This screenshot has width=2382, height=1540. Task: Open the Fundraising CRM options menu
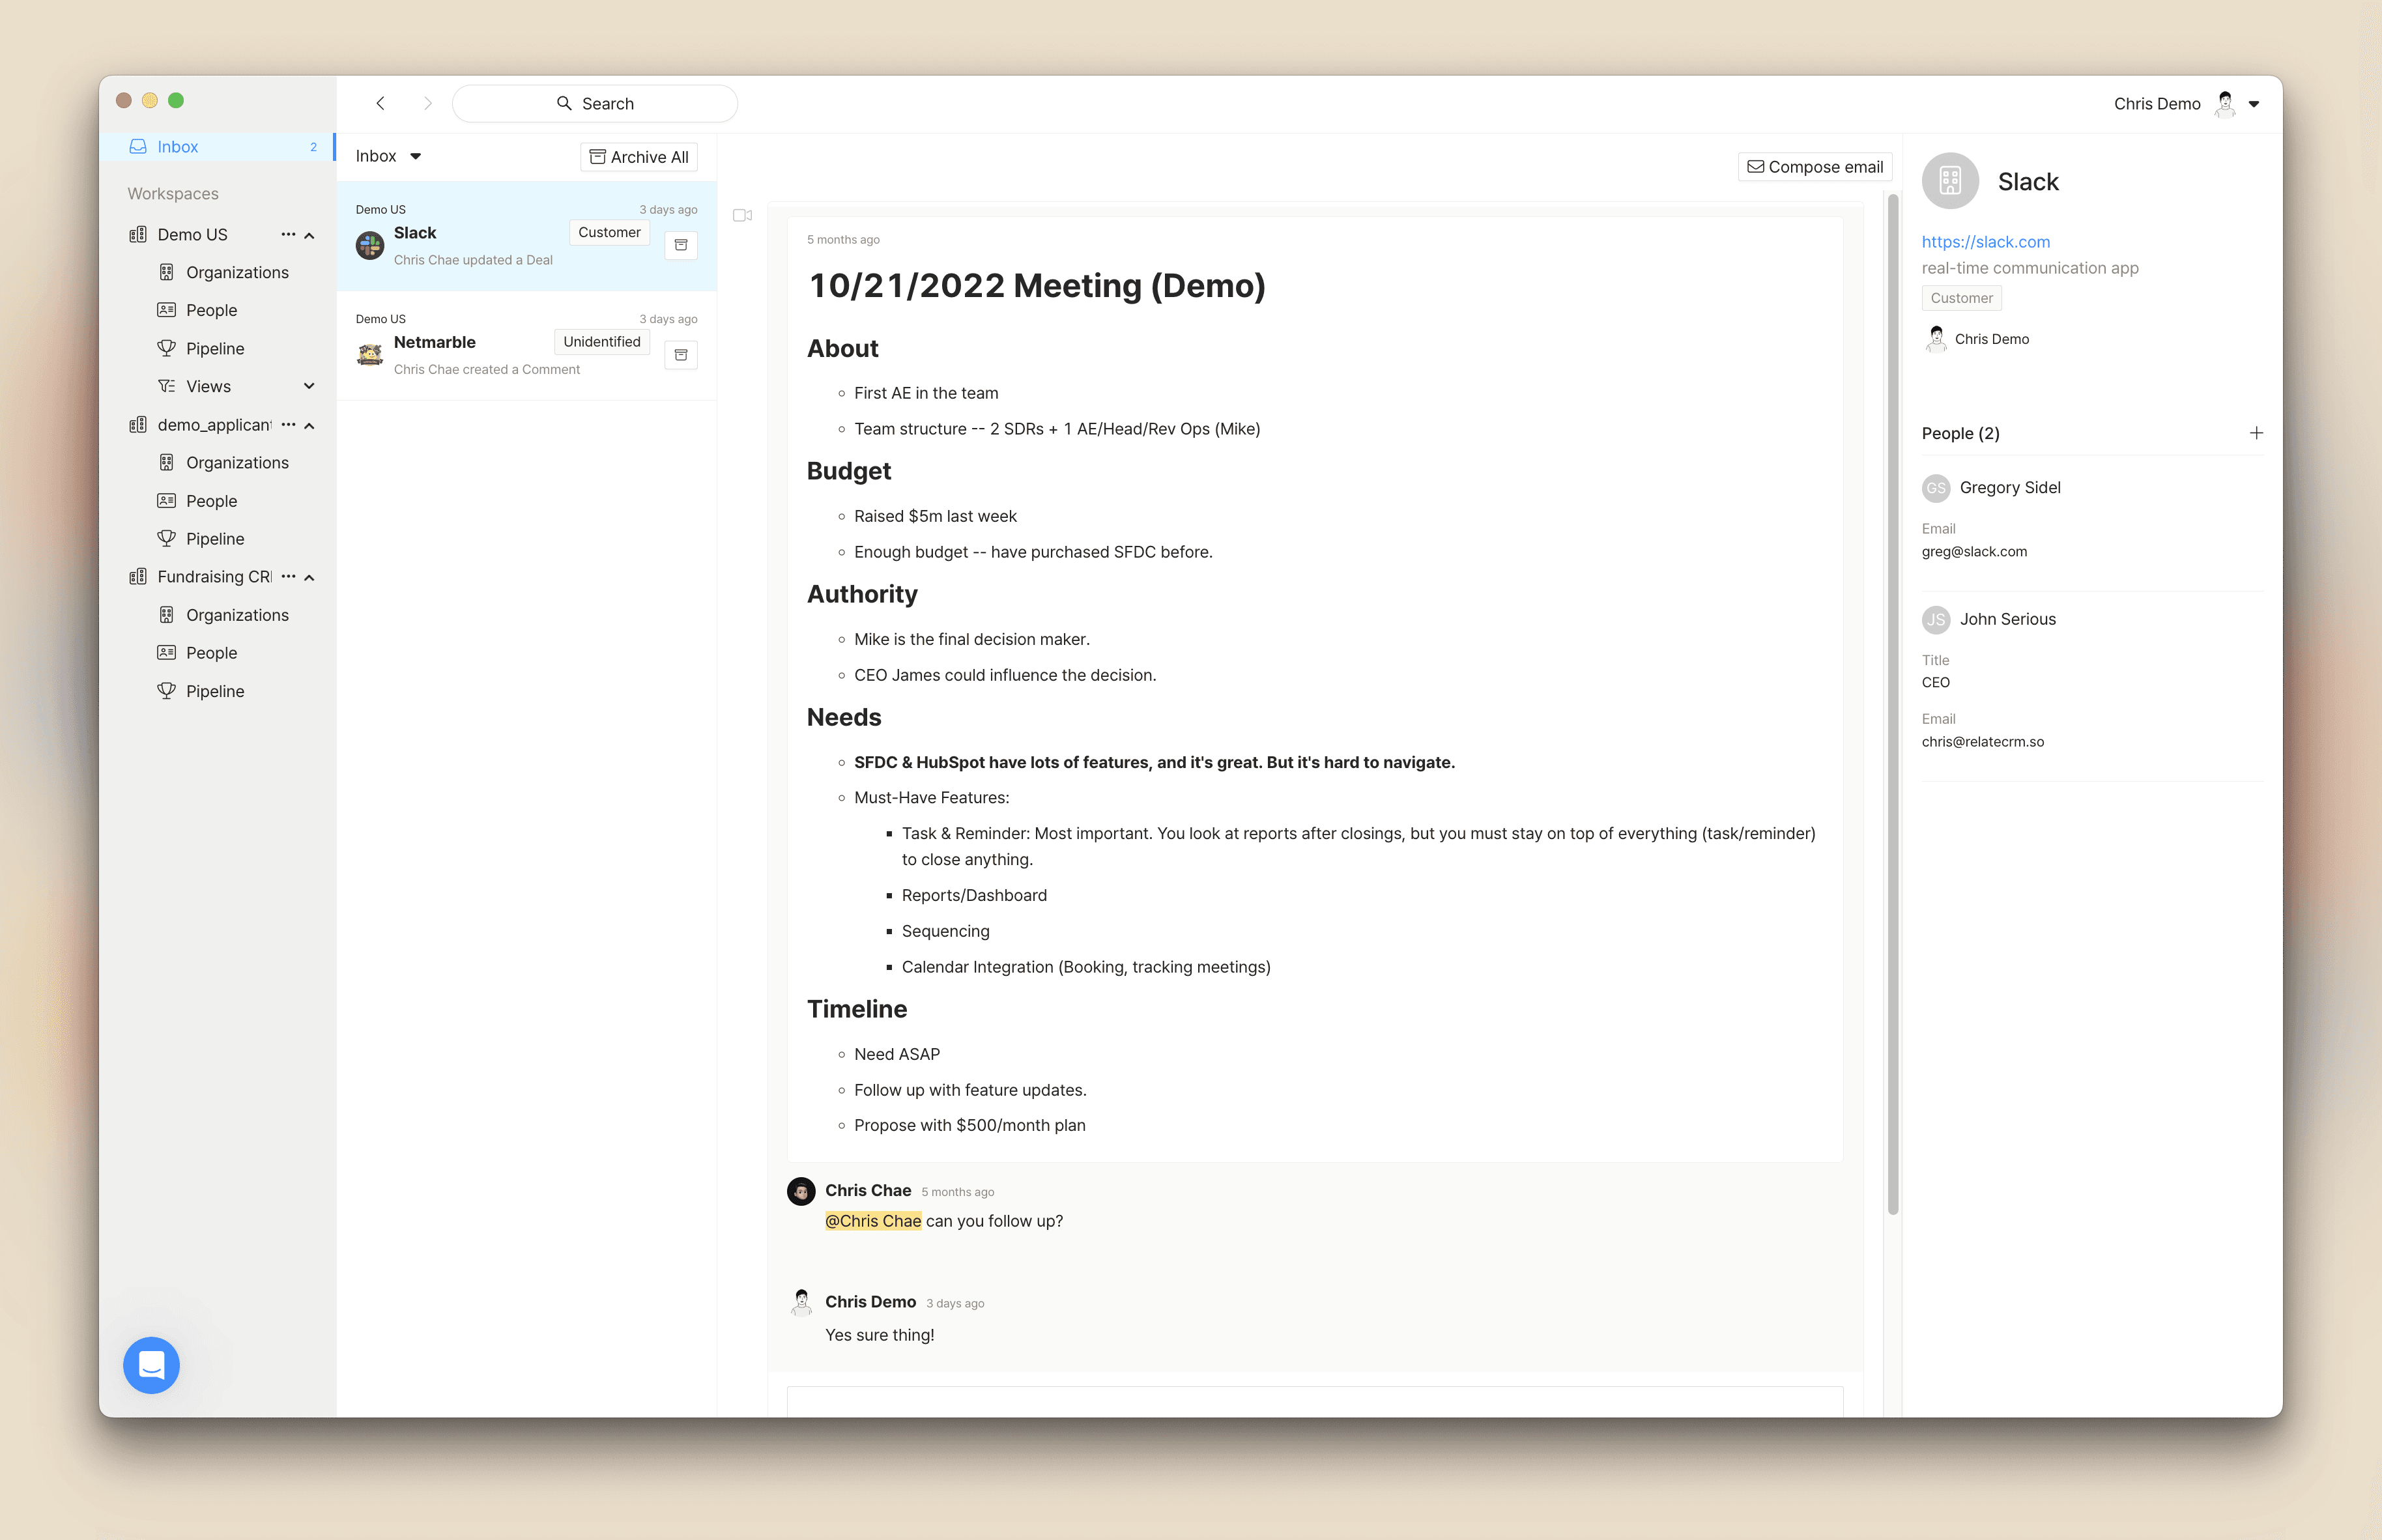pos(288,576)
